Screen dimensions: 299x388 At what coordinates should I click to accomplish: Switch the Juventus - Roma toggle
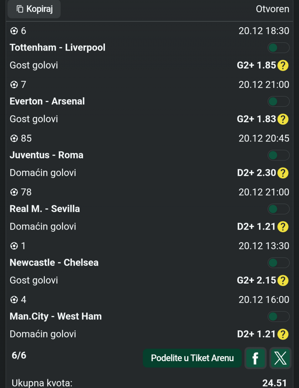(x=278, y=155)
